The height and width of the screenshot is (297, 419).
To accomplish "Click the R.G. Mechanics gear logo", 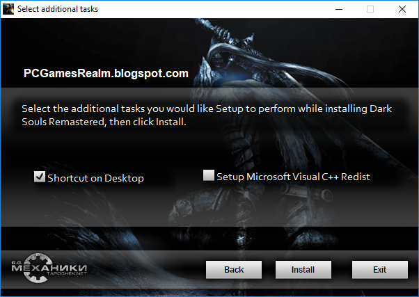I will (49, 268).
